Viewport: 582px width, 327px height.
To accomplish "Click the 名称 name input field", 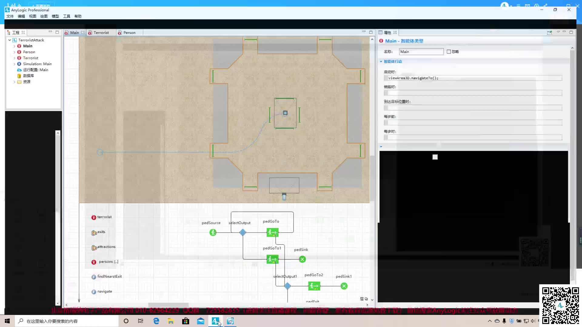I will coord(421,52).
